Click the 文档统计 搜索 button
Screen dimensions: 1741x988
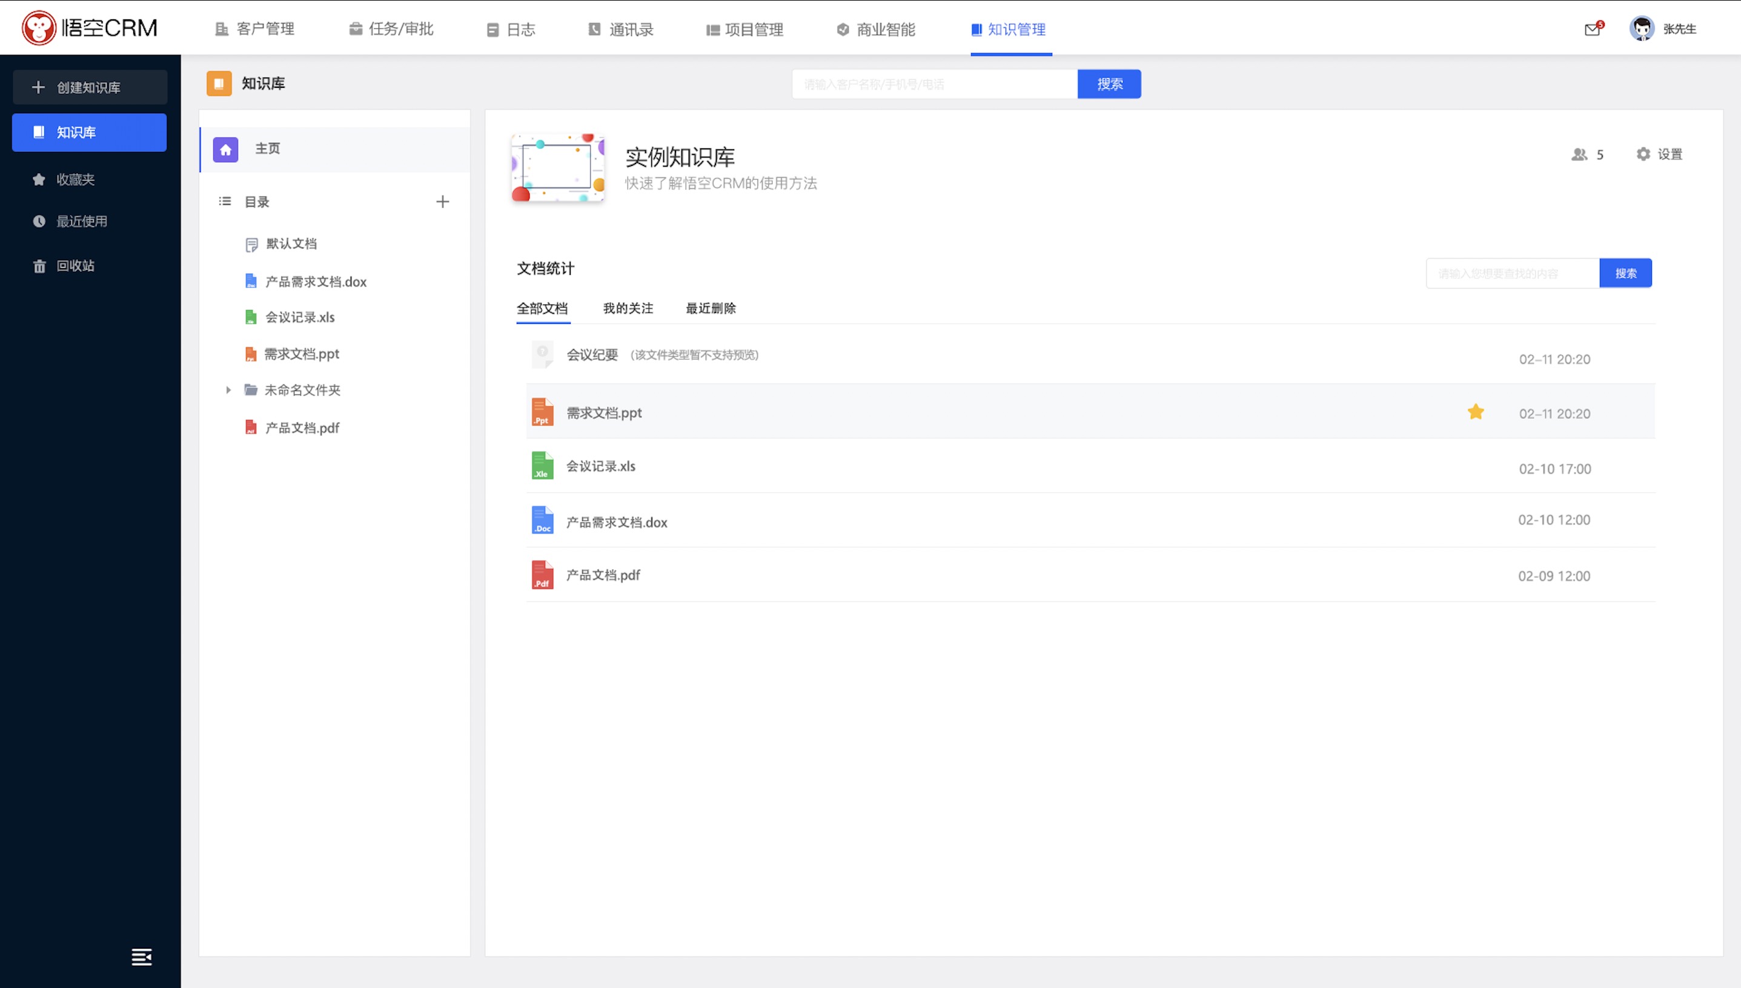pos(1625,274)
